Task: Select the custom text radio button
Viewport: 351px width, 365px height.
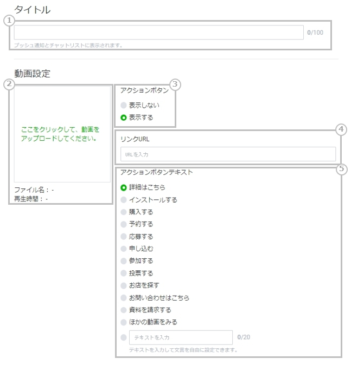Action: [124, 337]
